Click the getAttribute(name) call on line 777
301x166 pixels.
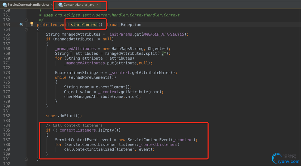pos(141,92)
